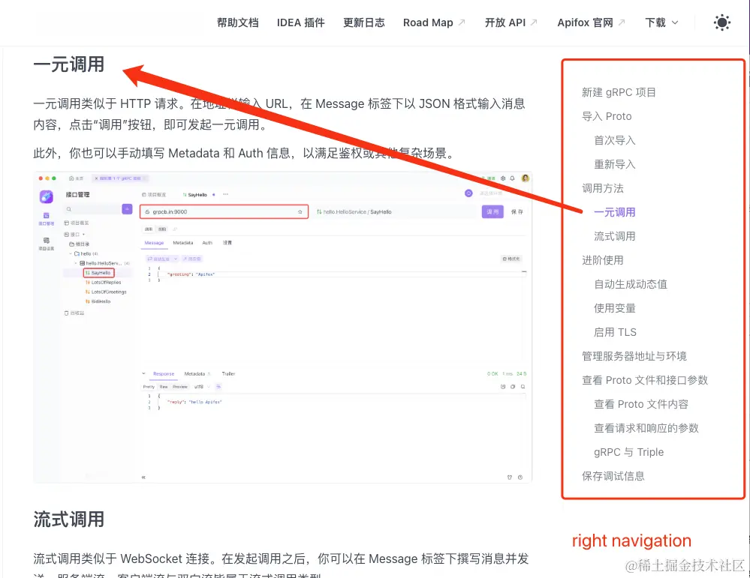Go to 查看 Proto 文件内容 in navigation

click(641, 404)
